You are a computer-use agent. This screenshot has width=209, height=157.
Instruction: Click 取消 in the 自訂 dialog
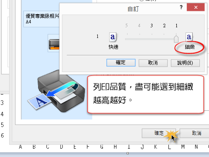pos(153,63)
